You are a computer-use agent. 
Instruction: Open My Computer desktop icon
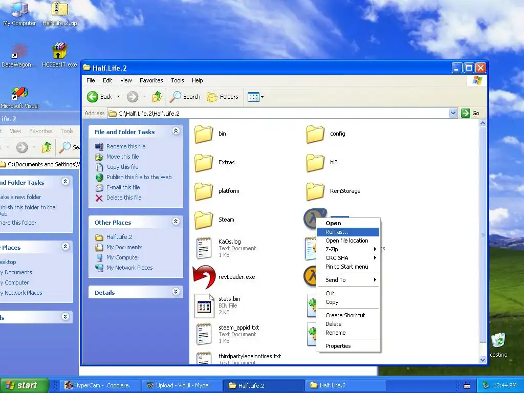click(19, 13)
